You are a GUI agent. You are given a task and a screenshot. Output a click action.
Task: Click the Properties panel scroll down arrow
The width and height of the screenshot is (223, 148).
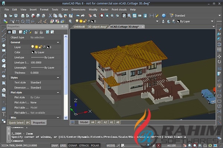(66, 118)
